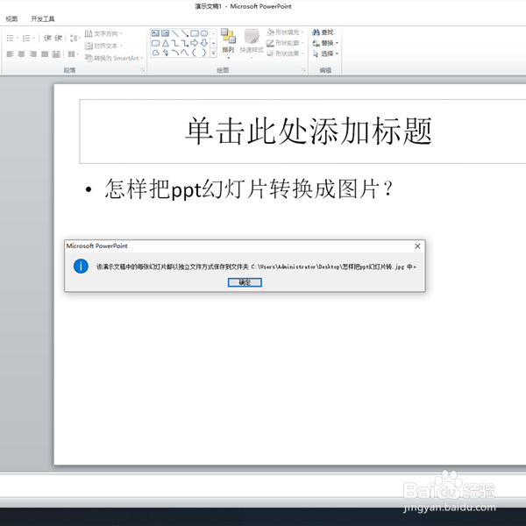Open the 文字方向 dropdown
The image size is (526, 526).
pyautogui.click(x=103, y=33)
